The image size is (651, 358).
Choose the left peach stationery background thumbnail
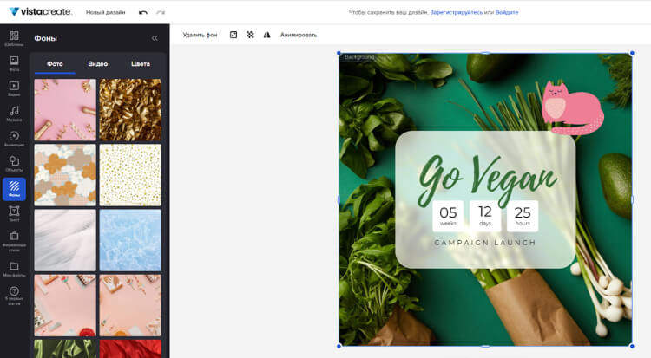[x=65, y=305]
